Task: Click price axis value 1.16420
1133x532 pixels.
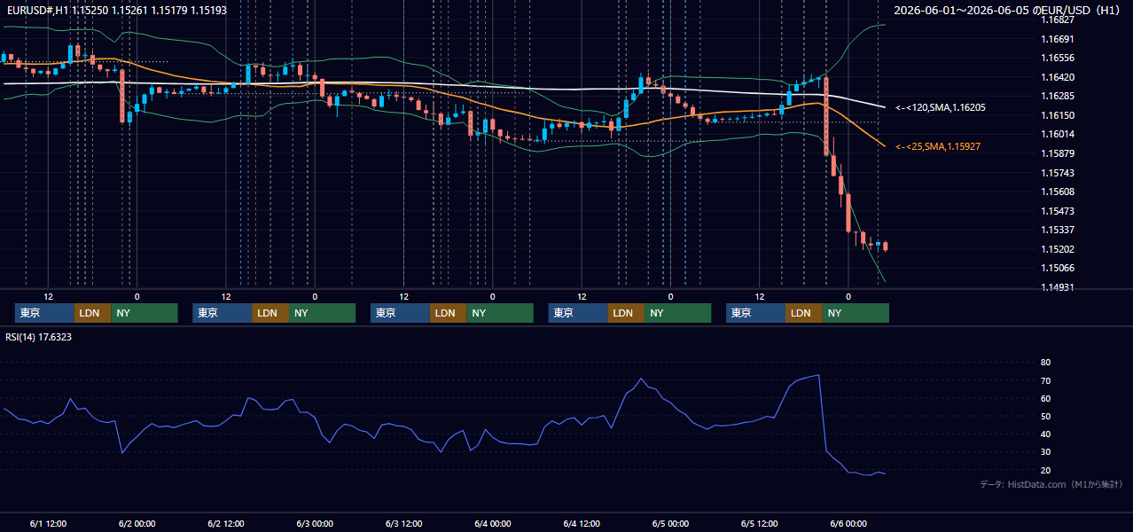Action: [x=1057, y=77]
